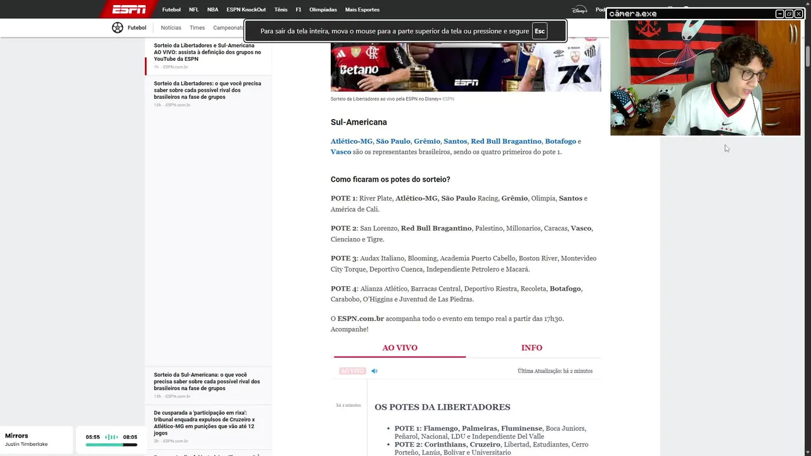Open ESPN KnockOut section
The image size is (811, 456).
[246, 9]
